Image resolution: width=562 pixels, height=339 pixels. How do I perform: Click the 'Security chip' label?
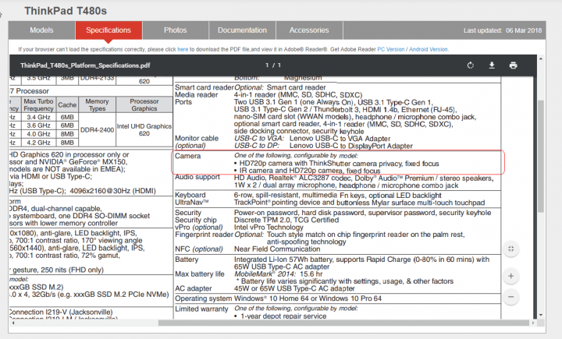point(196,220)
